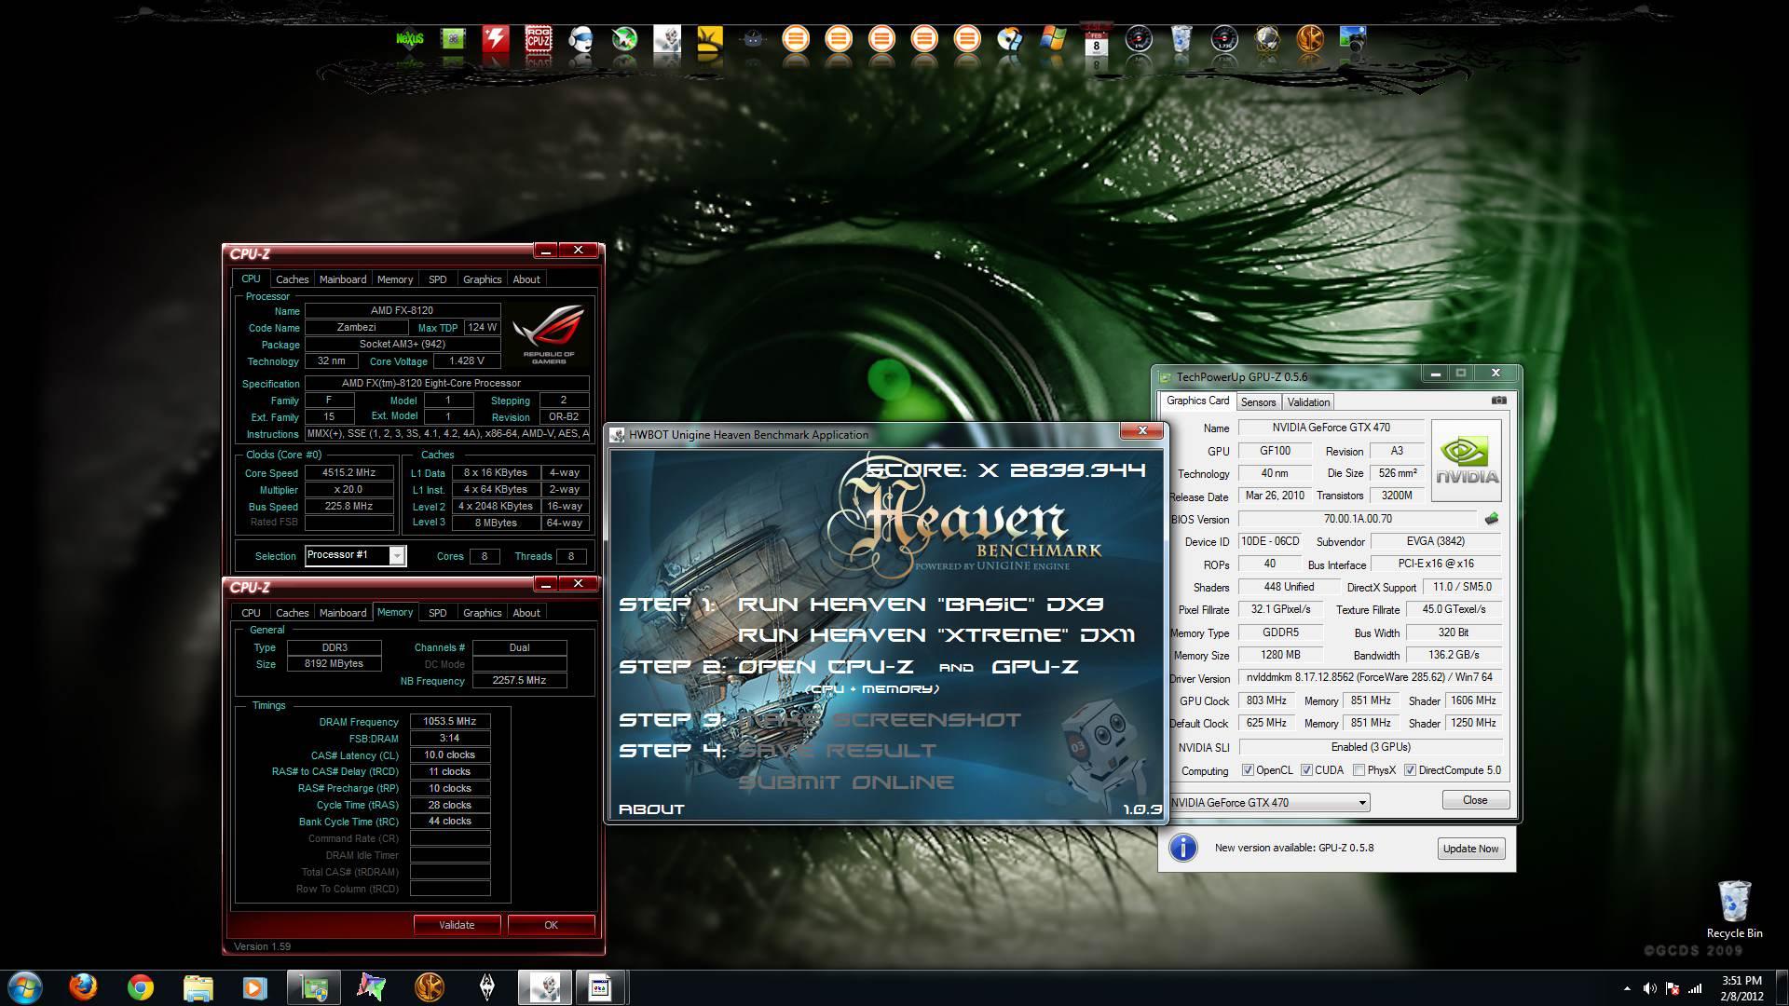The image size is (1789, 1006).
Task: Click ABOUT in the Heaven benchmark window
Action: (x=651, y=809)
